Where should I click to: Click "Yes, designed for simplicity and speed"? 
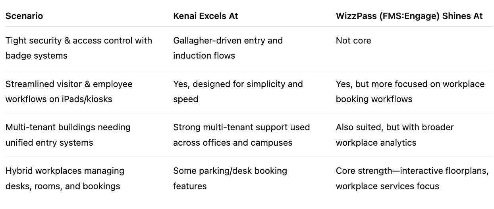point(237,91)
